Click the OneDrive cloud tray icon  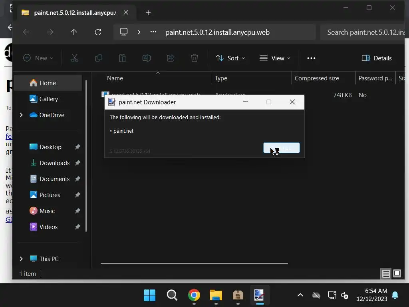[316, 295]
